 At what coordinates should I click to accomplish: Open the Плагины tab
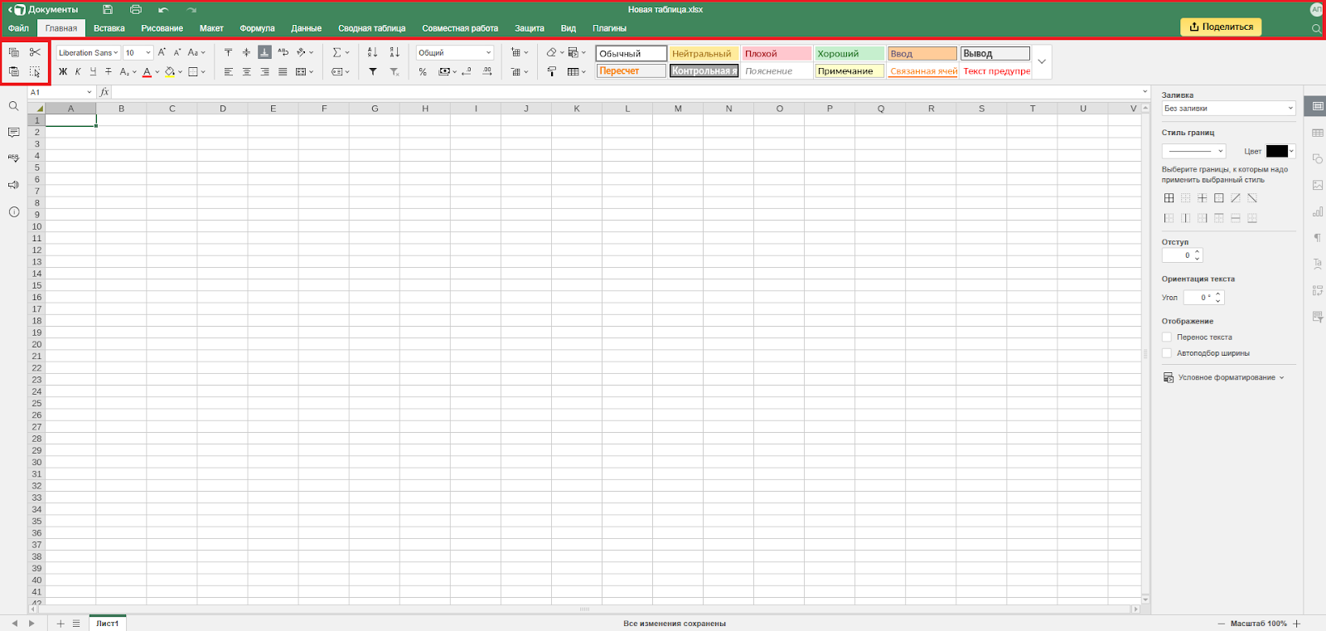point(609,28)
